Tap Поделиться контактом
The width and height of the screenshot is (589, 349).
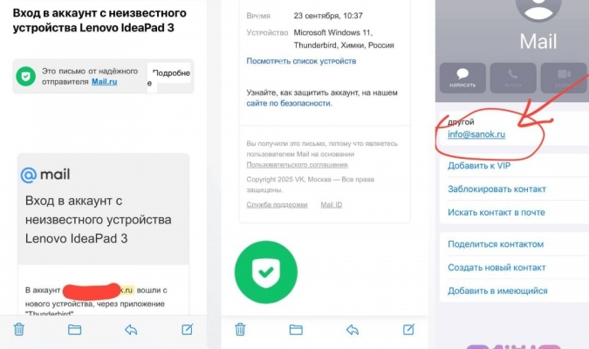496,244
